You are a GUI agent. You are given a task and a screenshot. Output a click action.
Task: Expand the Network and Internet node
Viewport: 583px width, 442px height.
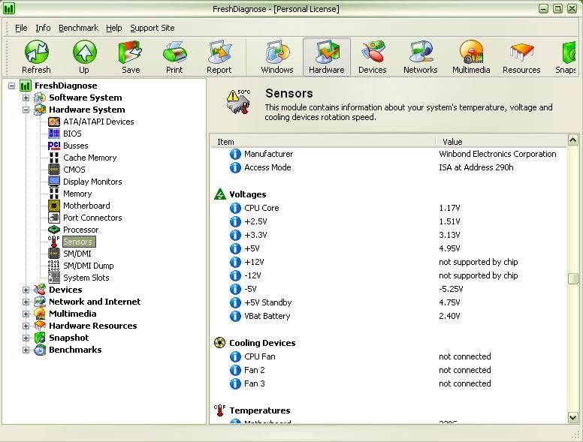pyautogui.click(x=26, y=302)
